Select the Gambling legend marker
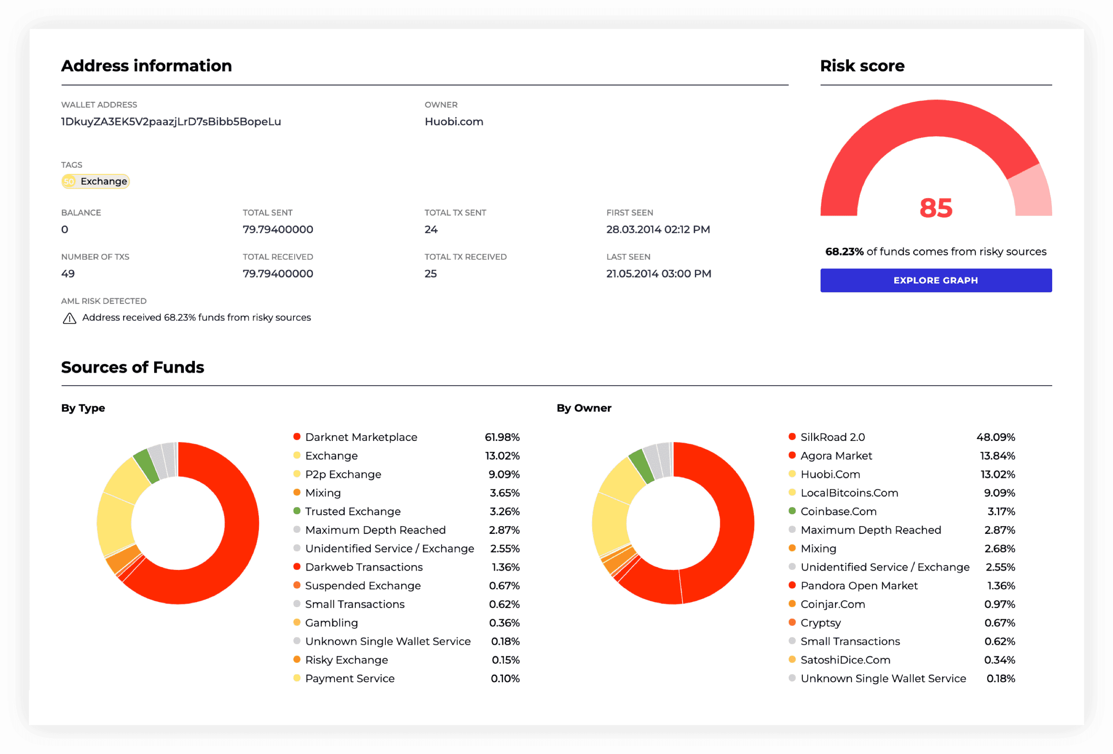 pyautogui.click(x=297, y=623)
